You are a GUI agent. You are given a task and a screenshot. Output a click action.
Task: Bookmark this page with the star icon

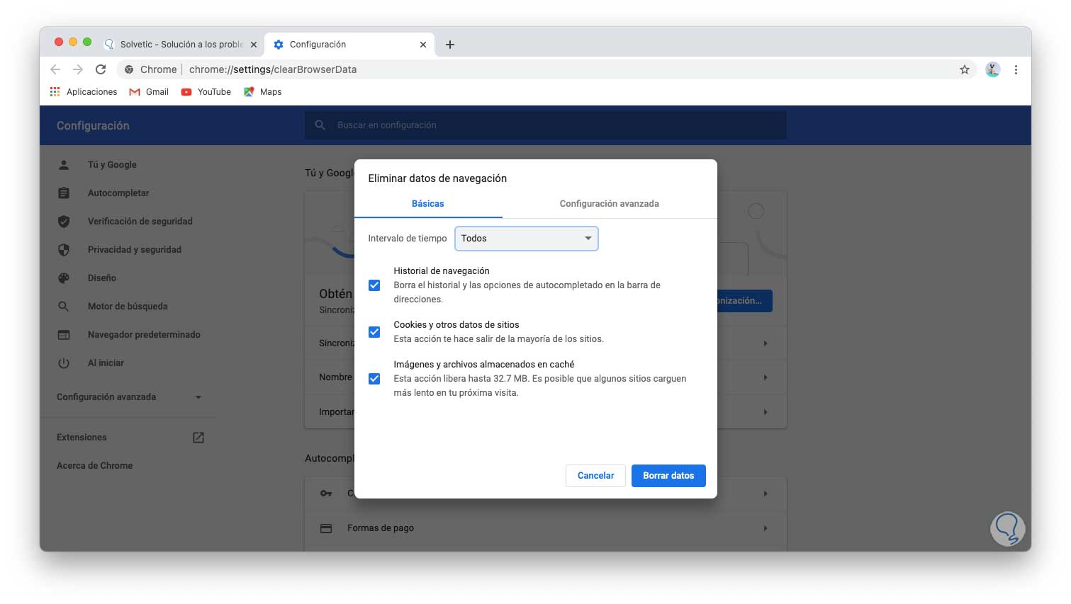964,69
